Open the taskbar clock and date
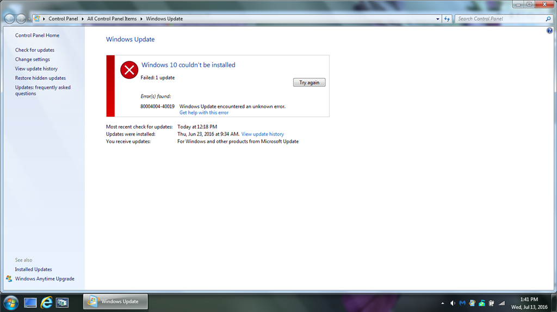 pos(529,303)
